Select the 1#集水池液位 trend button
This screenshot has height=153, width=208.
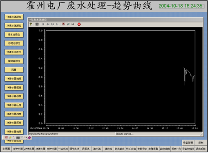14,17
